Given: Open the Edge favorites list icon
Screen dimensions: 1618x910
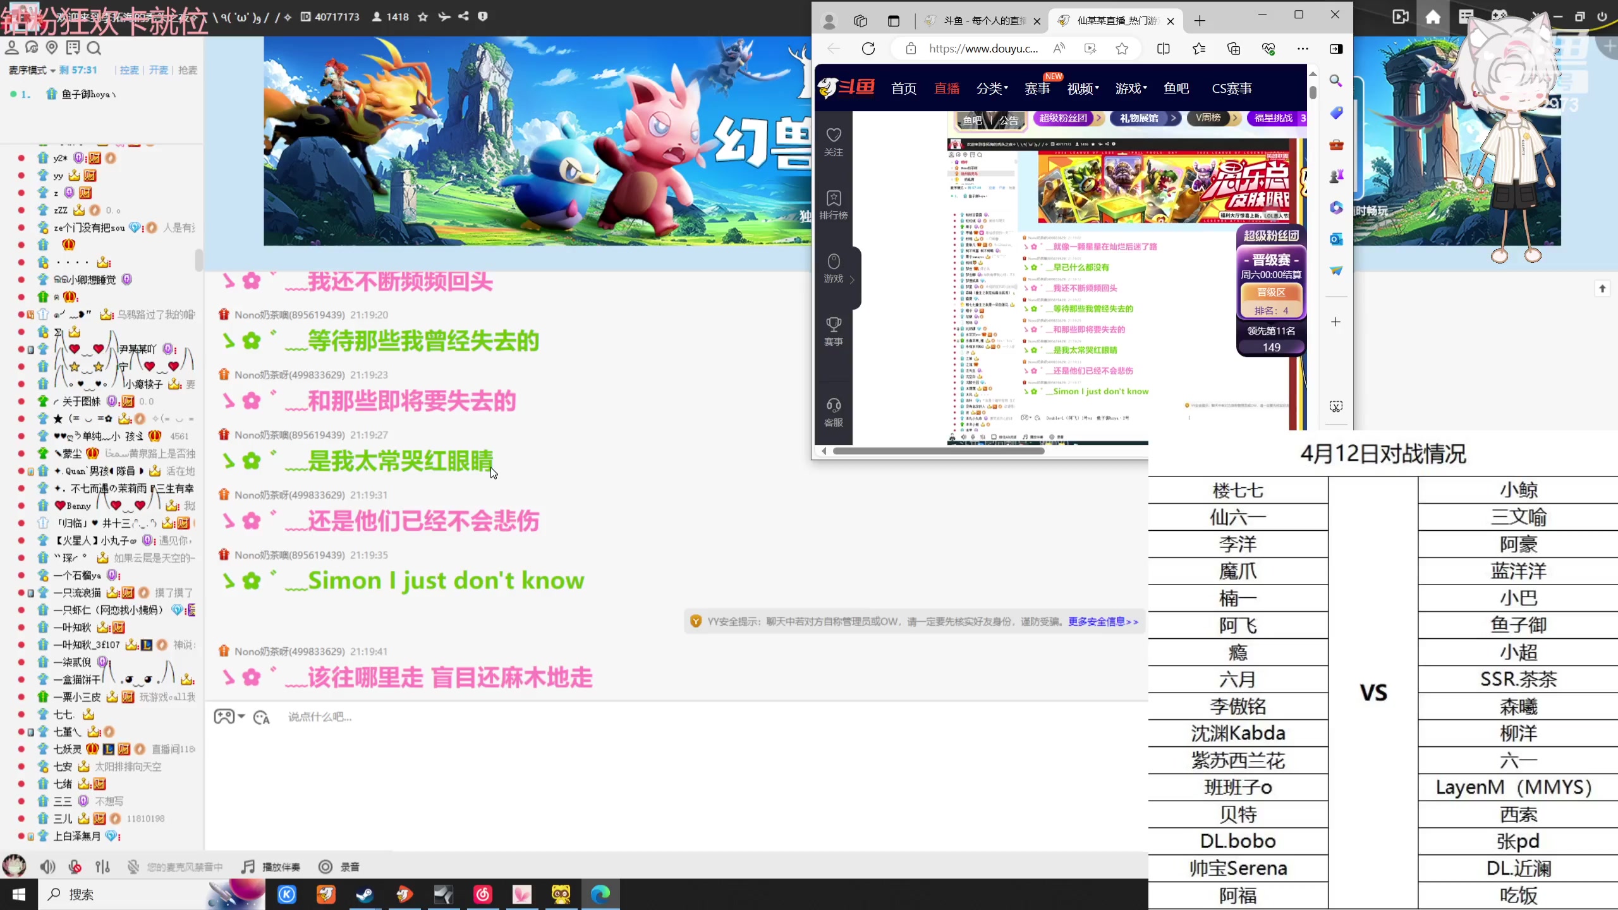Looking at the screenshot, I should (x=1199, y=49).
